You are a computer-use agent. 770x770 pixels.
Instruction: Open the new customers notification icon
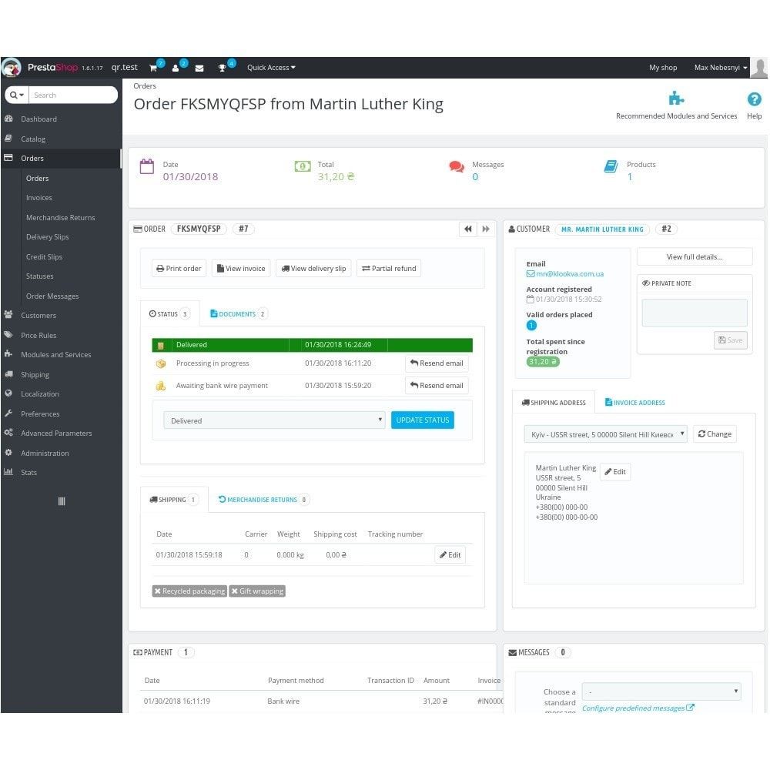(176, 68)
